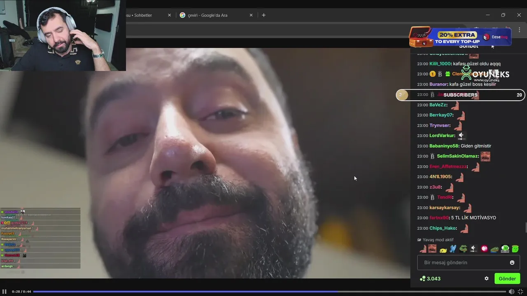Insert the lying Pepe frog emote
This screenshot has height=296, width=527.
coord(494,249)
